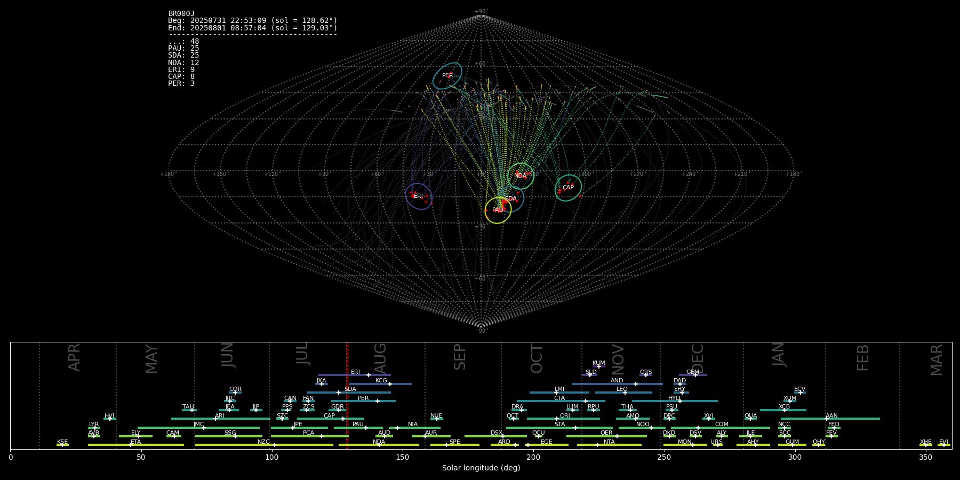
Task: Click the KCG shower bar in timeline
Action: click(x=380, y=383)
